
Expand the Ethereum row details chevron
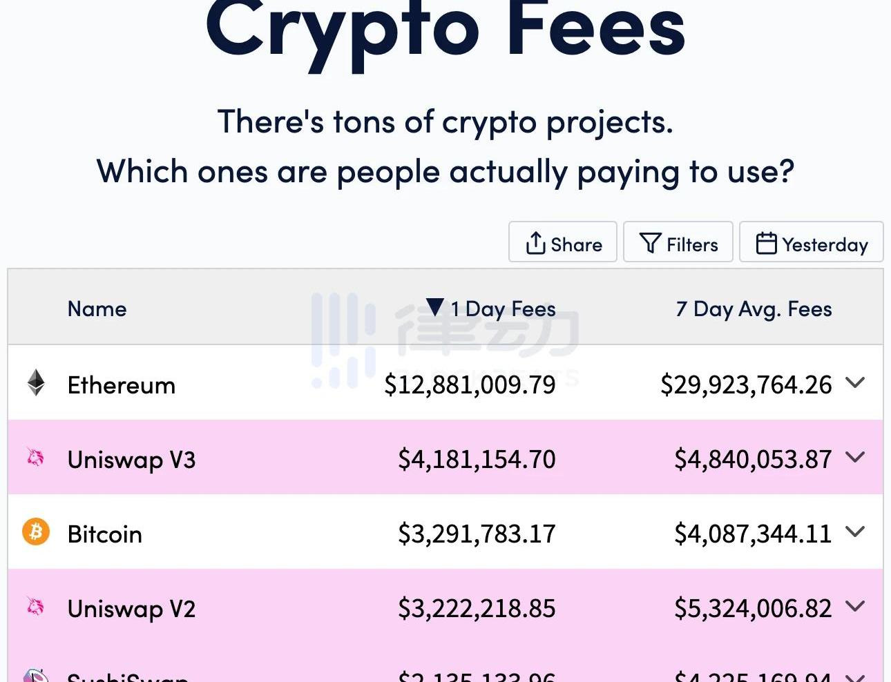pyautogui.click(x=855, y=382)
